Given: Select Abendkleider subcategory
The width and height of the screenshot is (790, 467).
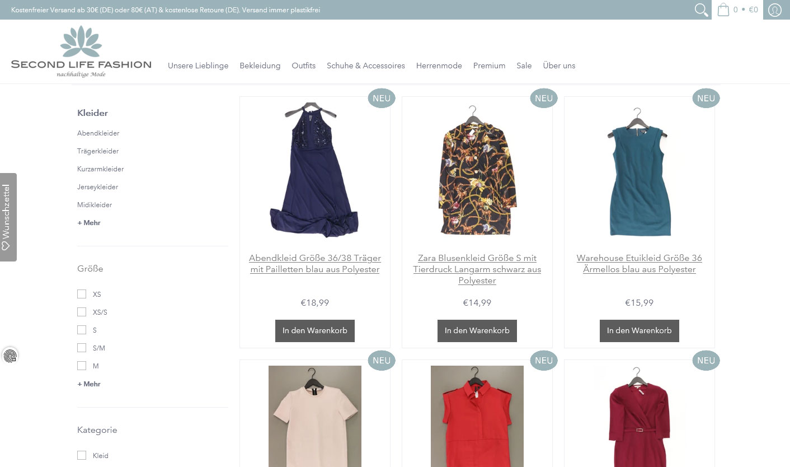Looking at the screenshot, I should click(x=98, y=133).
